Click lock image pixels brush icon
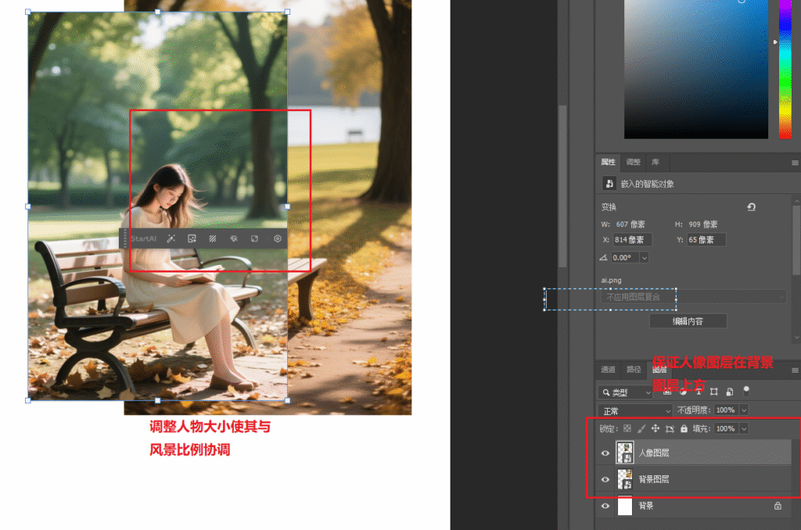Image resolution: width=801 pixels, height=530 pixels. click(641, 429)
